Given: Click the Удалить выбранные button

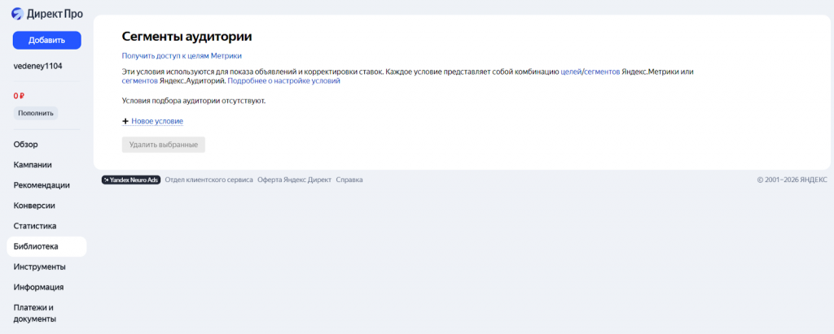Looking at the screenshot, I should tap(163, 145).
